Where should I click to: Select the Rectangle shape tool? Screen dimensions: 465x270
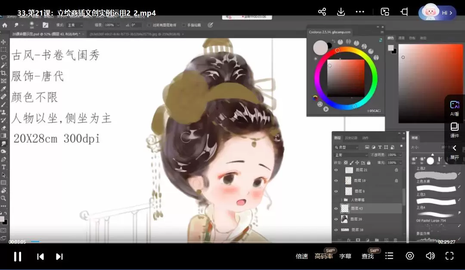pyautogui.click(x=3, y=183)
